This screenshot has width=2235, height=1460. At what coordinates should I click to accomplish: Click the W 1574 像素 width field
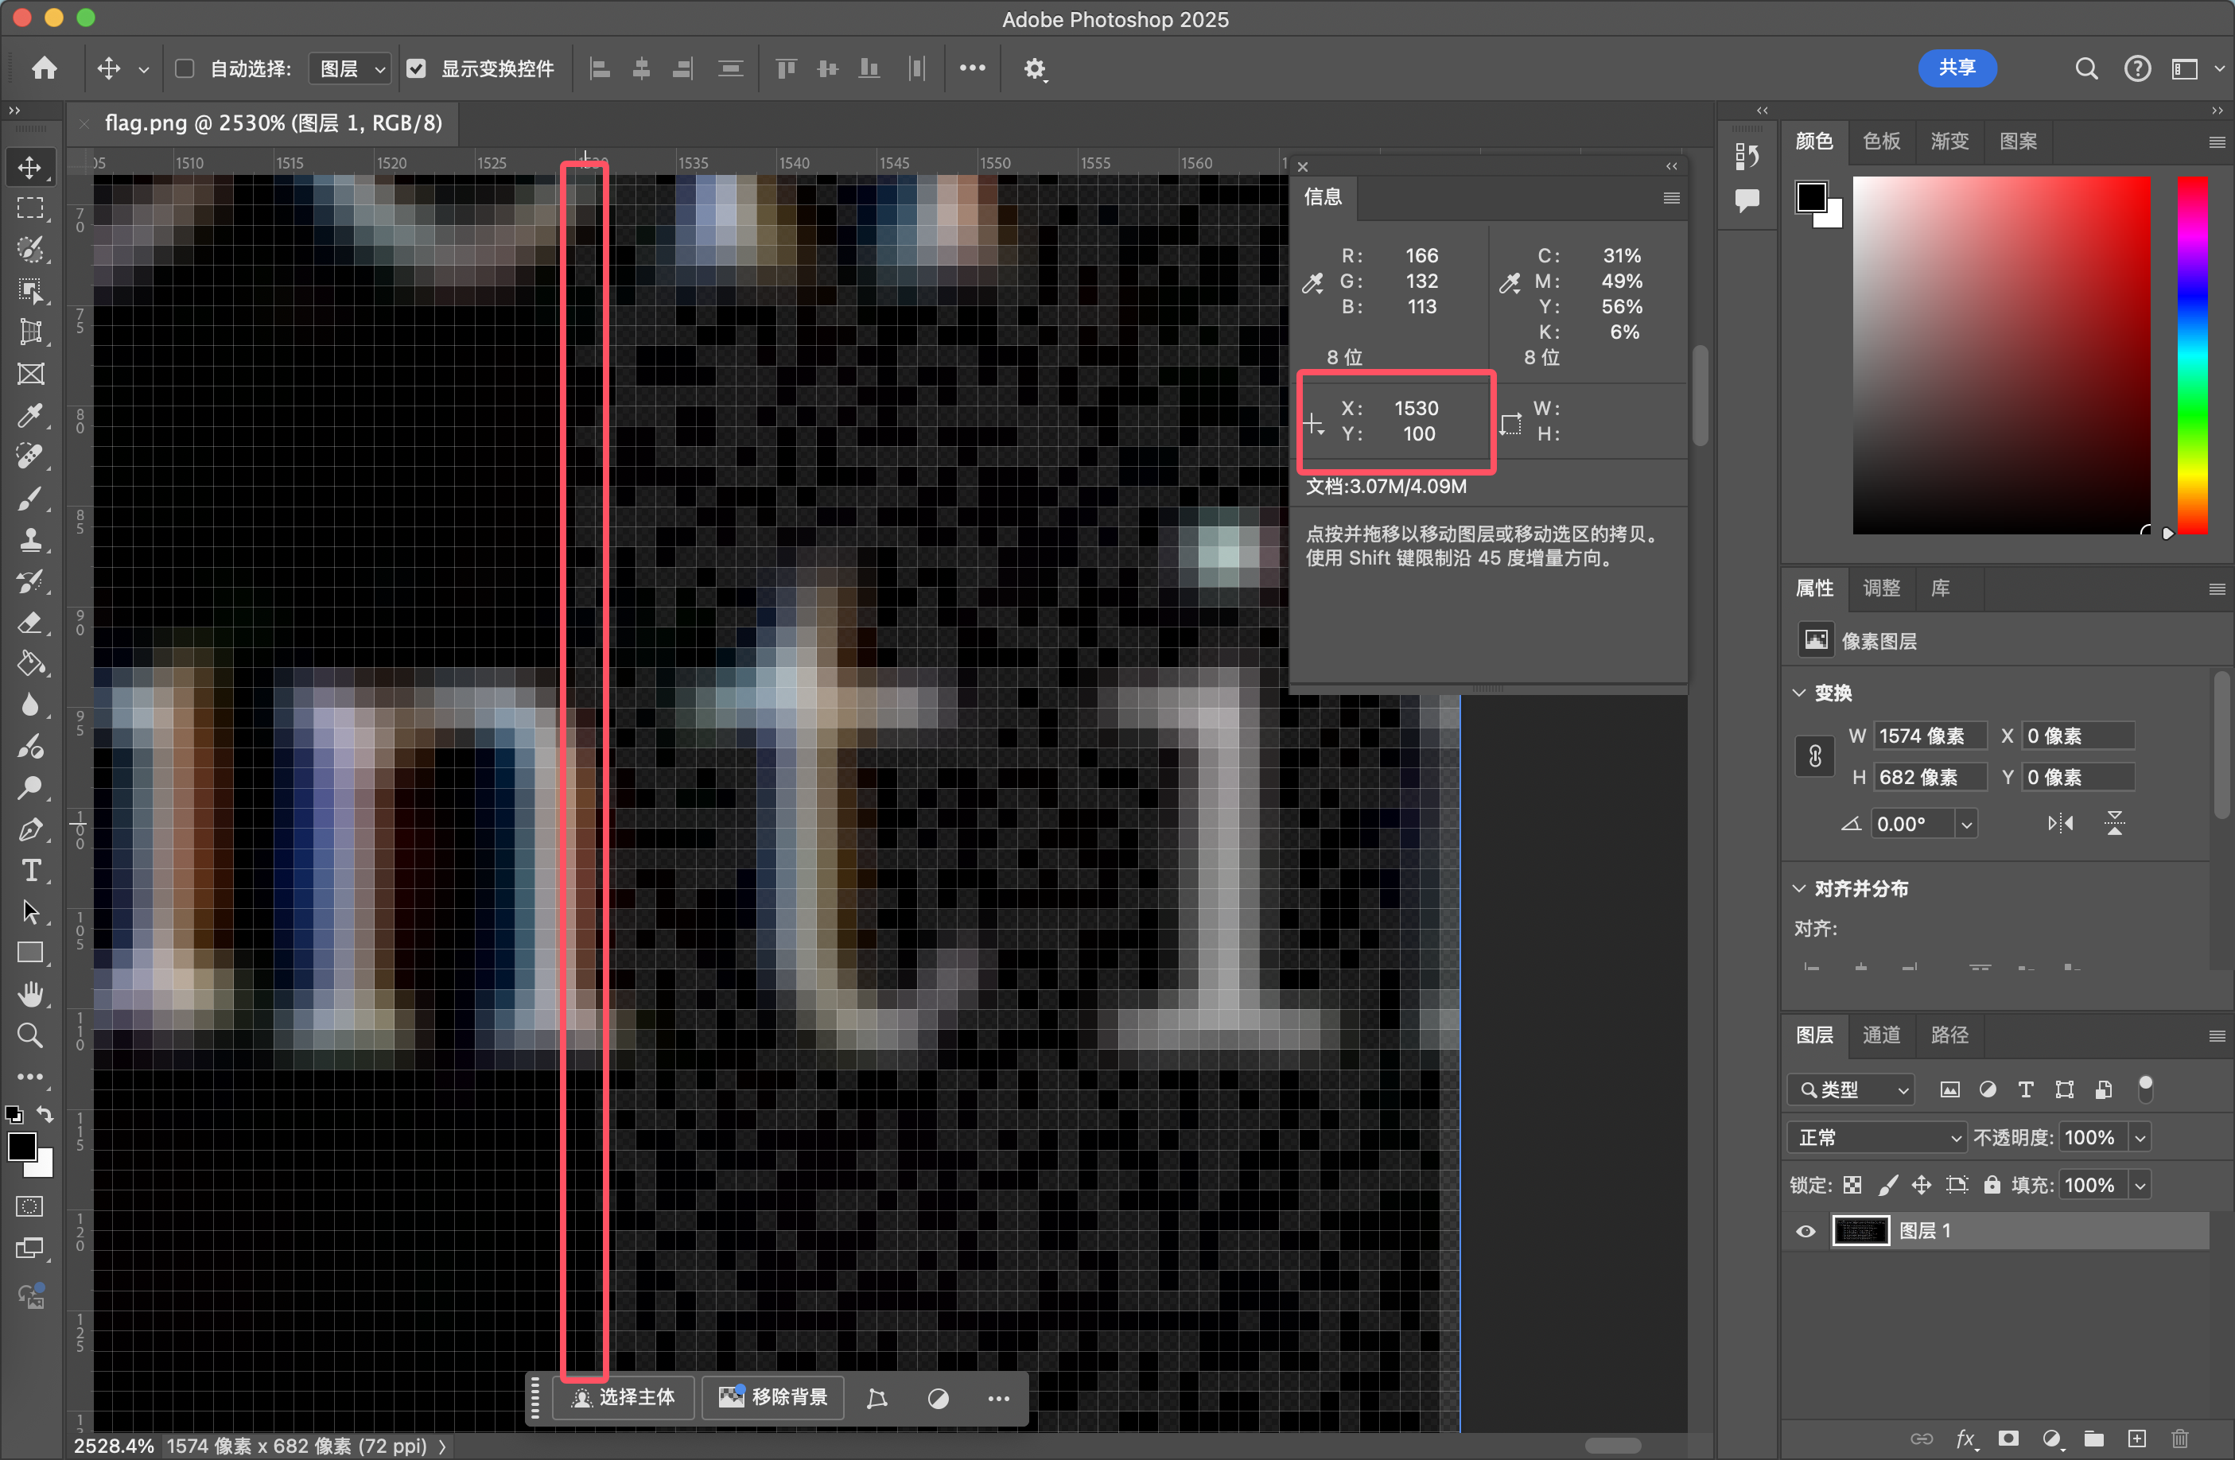click(1930, 736)
